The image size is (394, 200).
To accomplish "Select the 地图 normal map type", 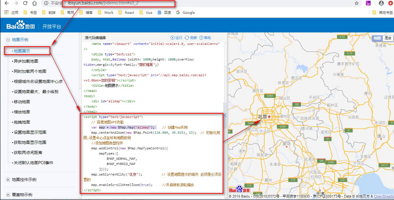I will (x=377, y=38).
